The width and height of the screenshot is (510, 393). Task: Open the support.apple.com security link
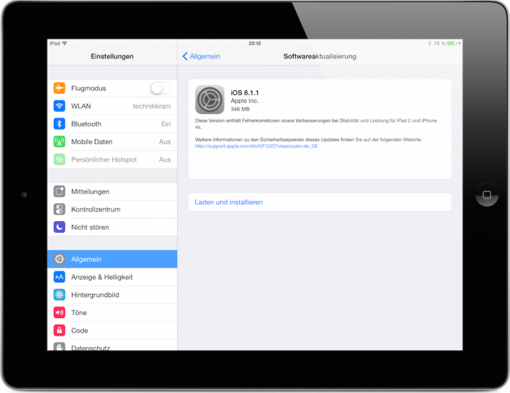pos(256,146)
